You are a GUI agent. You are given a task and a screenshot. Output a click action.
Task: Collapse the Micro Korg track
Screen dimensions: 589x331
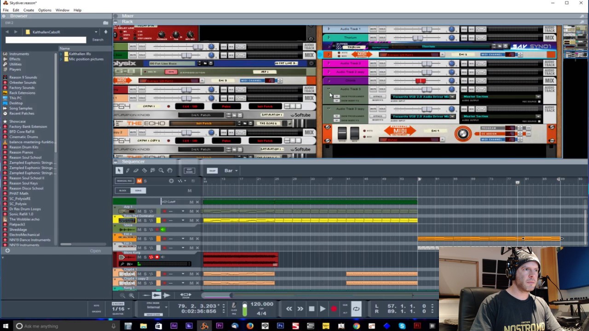pos(115,253)
